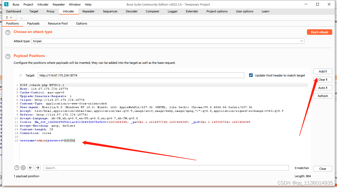Click the Referer header line

click(54, 115)
